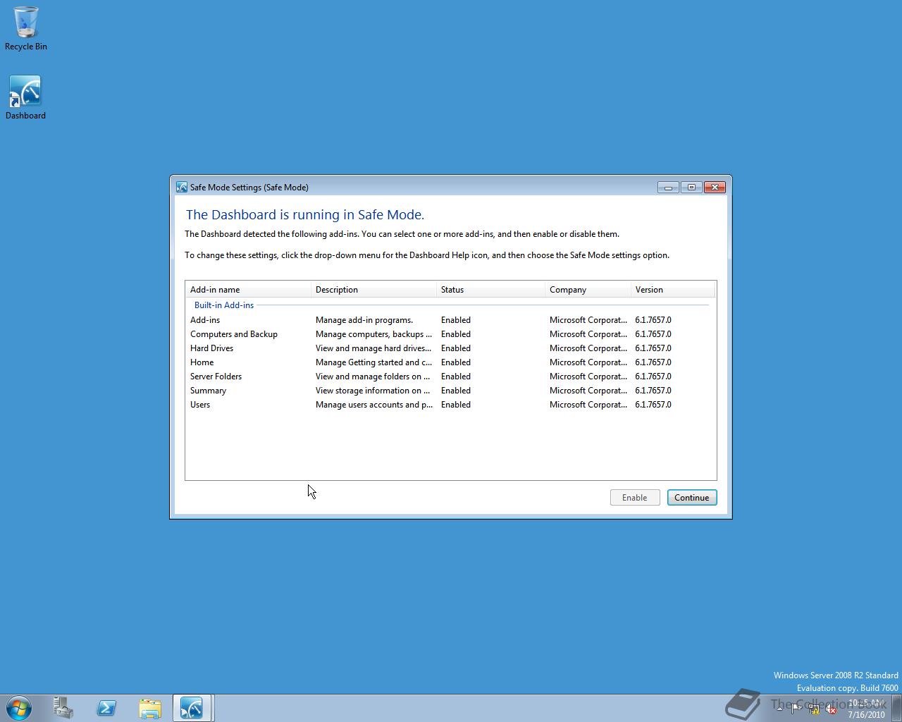Click network warning tray icon
The width and height of the screenshot is (902, 722).
click(x=814, y=709)
